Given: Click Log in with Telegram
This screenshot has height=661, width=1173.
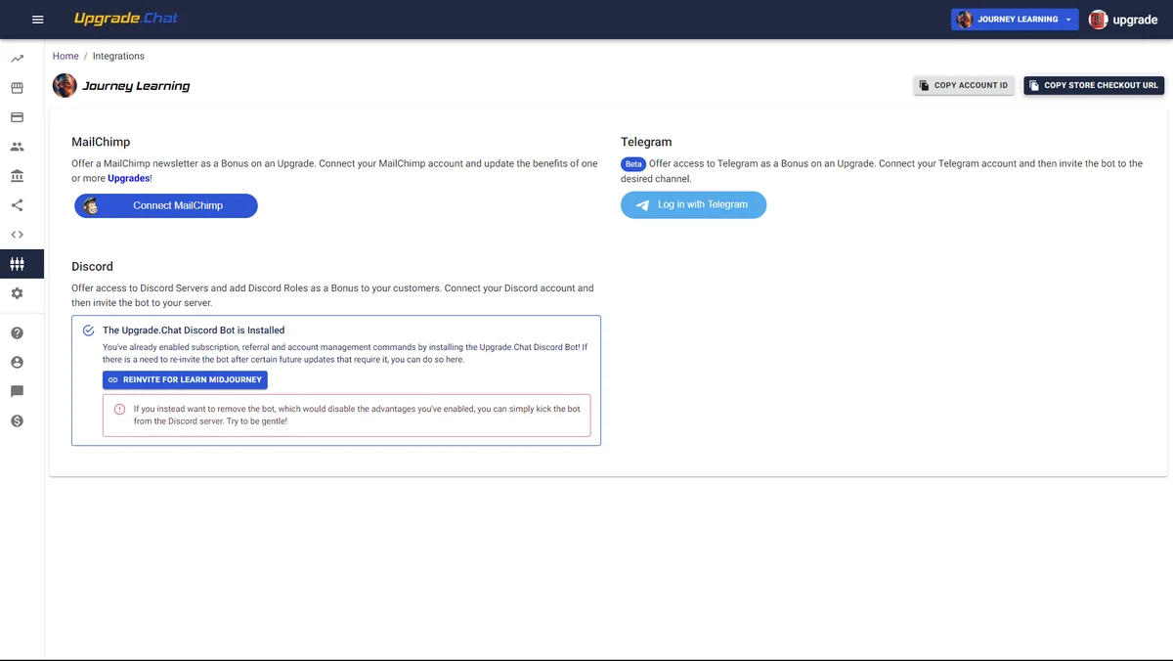Looking at the screenshot, I should pos(693,204).
